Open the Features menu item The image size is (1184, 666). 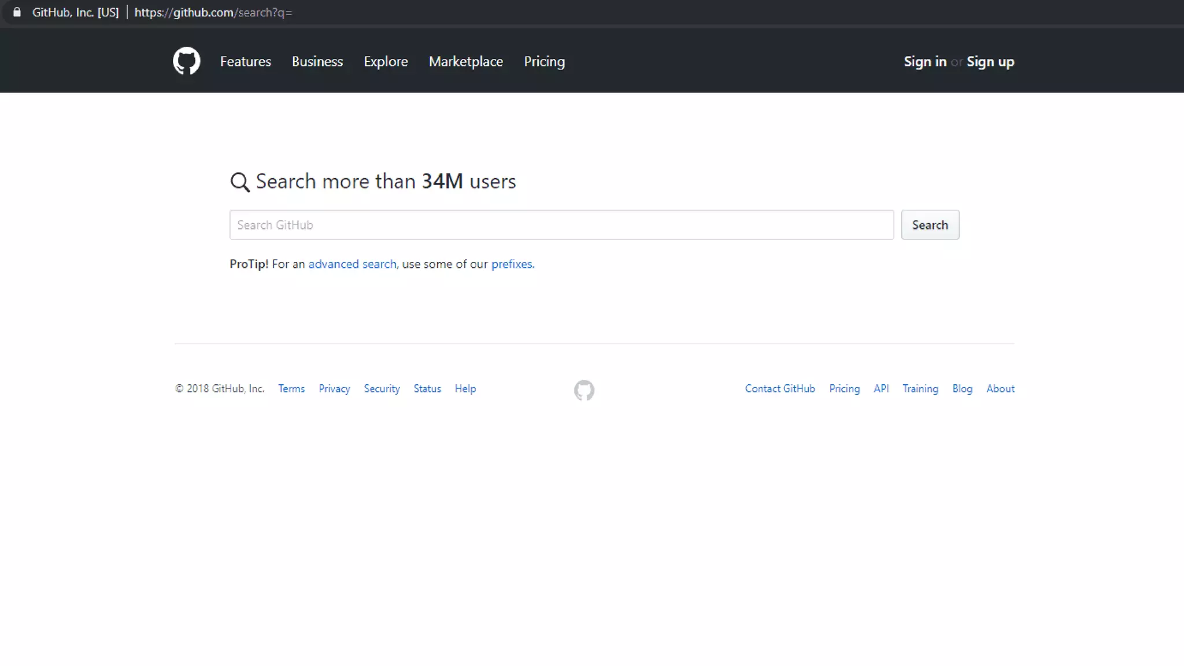[x=245, y=61]
